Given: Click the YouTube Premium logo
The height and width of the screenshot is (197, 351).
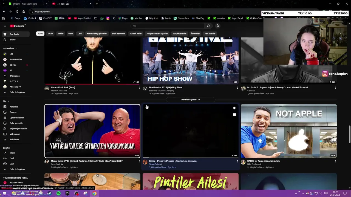Looking at the screenshot, I should pyautogui.click(x=18, y=26).
